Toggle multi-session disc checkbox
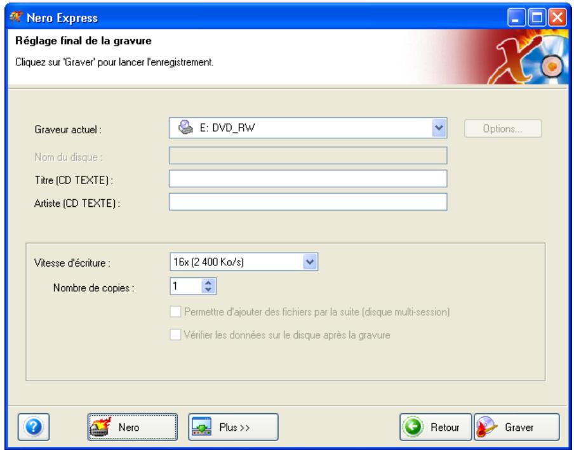 click(x=175, y=312)
